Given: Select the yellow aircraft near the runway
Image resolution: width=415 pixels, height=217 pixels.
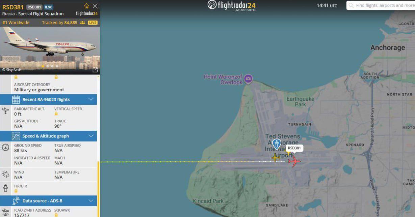Looking at the screenshot, I should (276, 158).
